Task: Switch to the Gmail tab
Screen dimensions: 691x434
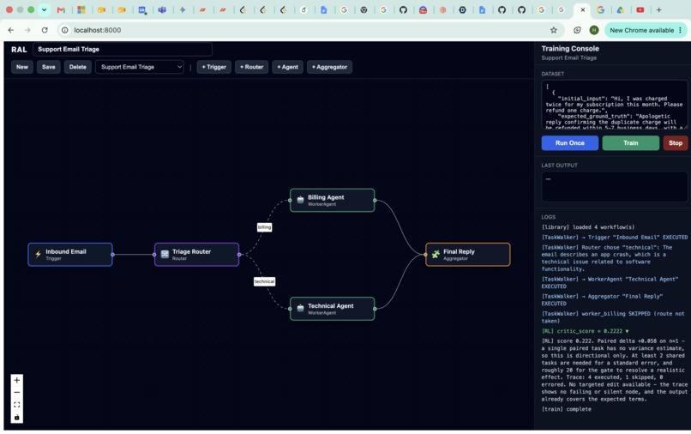Action: (61, 9)
